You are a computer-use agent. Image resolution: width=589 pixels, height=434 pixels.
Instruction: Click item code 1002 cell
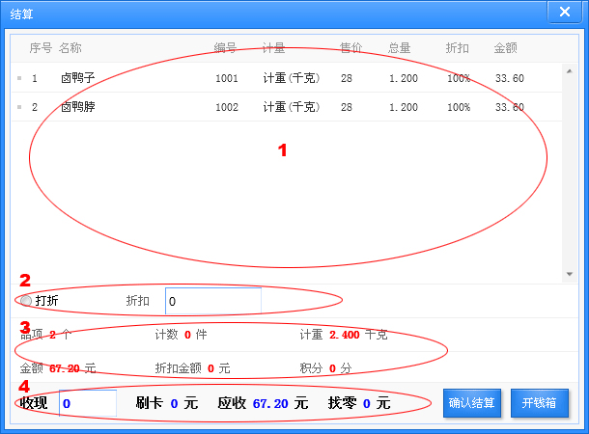[227, 107]
